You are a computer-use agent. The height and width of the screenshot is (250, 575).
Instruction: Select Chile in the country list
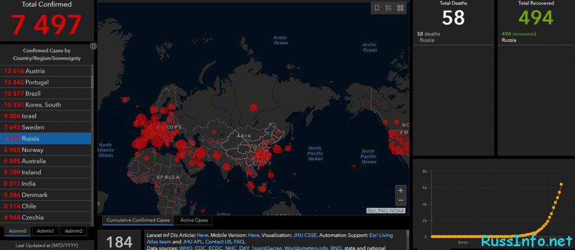click(45, 206)
